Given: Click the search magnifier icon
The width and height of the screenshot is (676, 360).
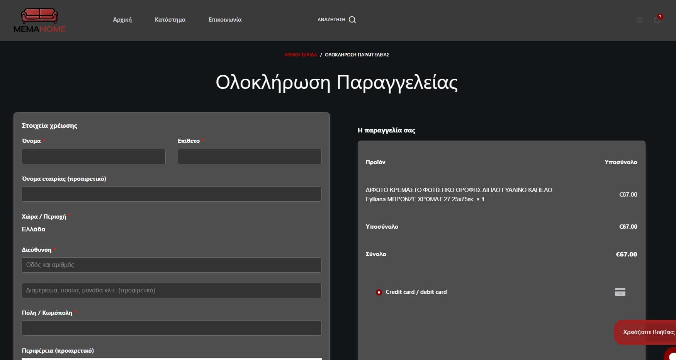Looking at the screenshot, I should 352,20.
